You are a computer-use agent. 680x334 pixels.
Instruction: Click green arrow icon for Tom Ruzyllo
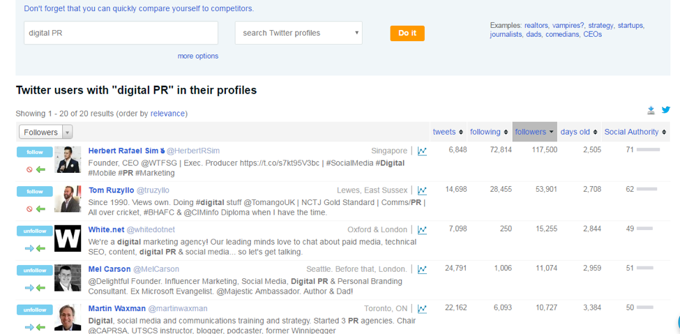[40, 209]
